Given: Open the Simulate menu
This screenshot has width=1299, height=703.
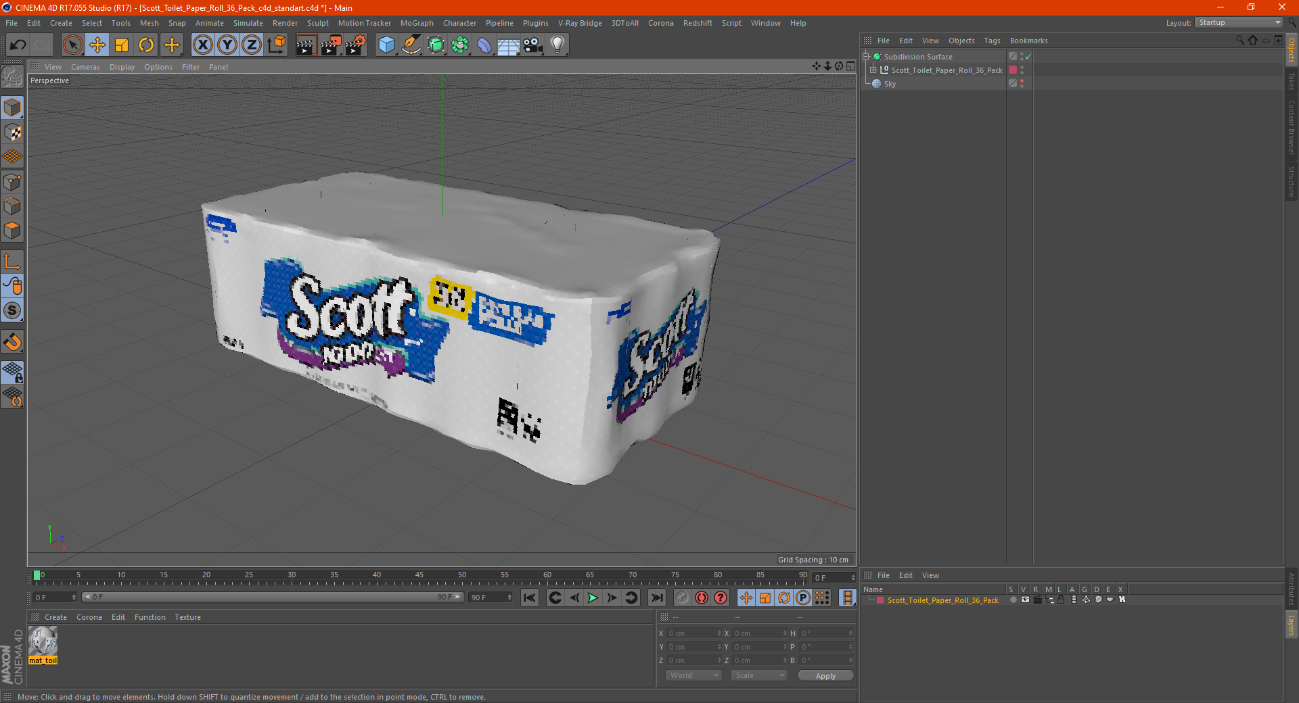Looking at the screenshot, I should click(x=248, y=23).
